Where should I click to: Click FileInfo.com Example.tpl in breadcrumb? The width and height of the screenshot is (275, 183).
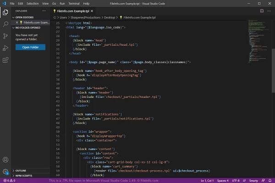(x=139, y=17)
